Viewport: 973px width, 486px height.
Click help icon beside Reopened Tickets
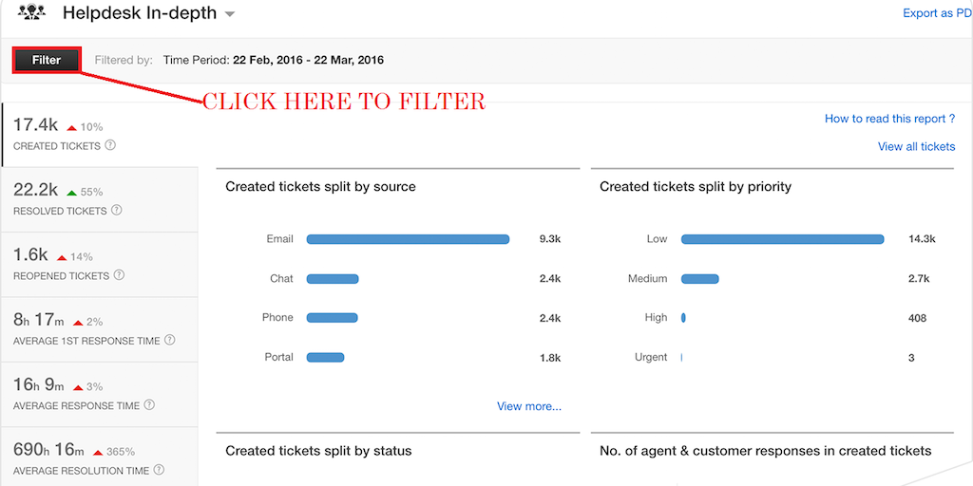tap(119, 274)
